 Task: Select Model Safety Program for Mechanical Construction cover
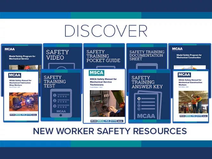189,57
